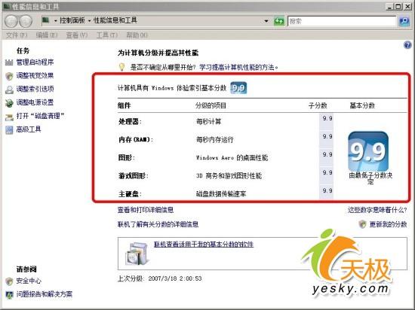Click the 每秒内存运行 description text
Screen dimensions: 415x310
click(214, 139)
